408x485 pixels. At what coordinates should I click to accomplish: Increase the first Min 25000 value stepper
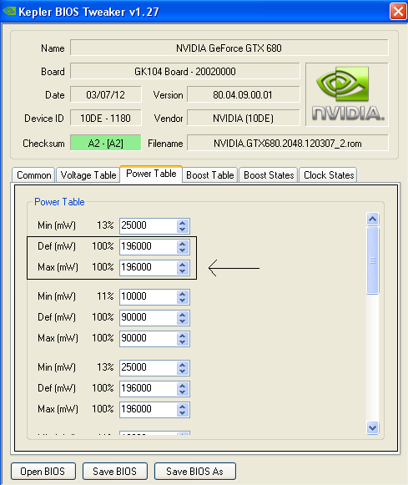(183, 222)
